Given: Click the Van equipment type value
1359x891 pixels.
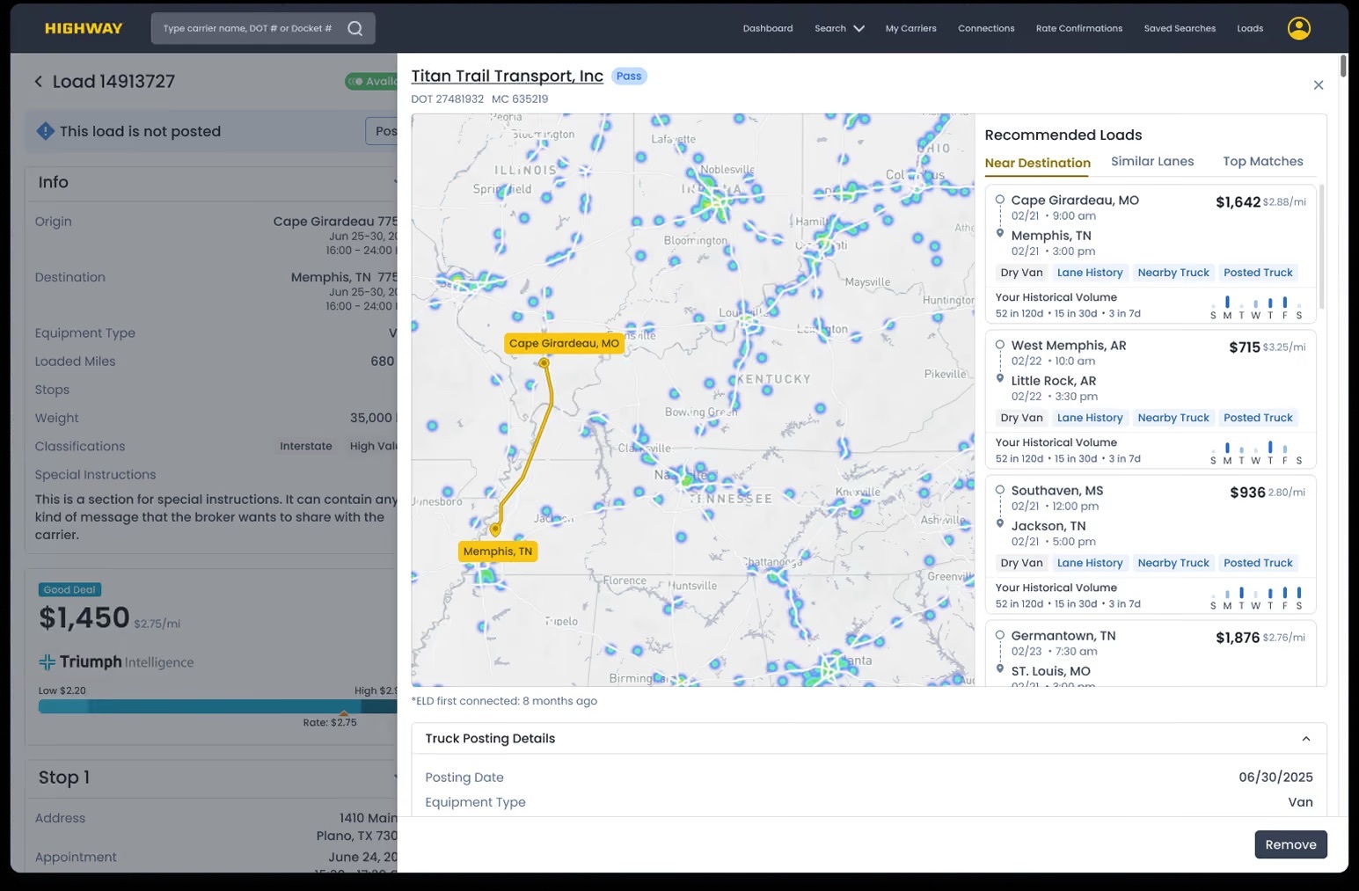Looking at the screenshot, I should click(x=1300, y=802).
